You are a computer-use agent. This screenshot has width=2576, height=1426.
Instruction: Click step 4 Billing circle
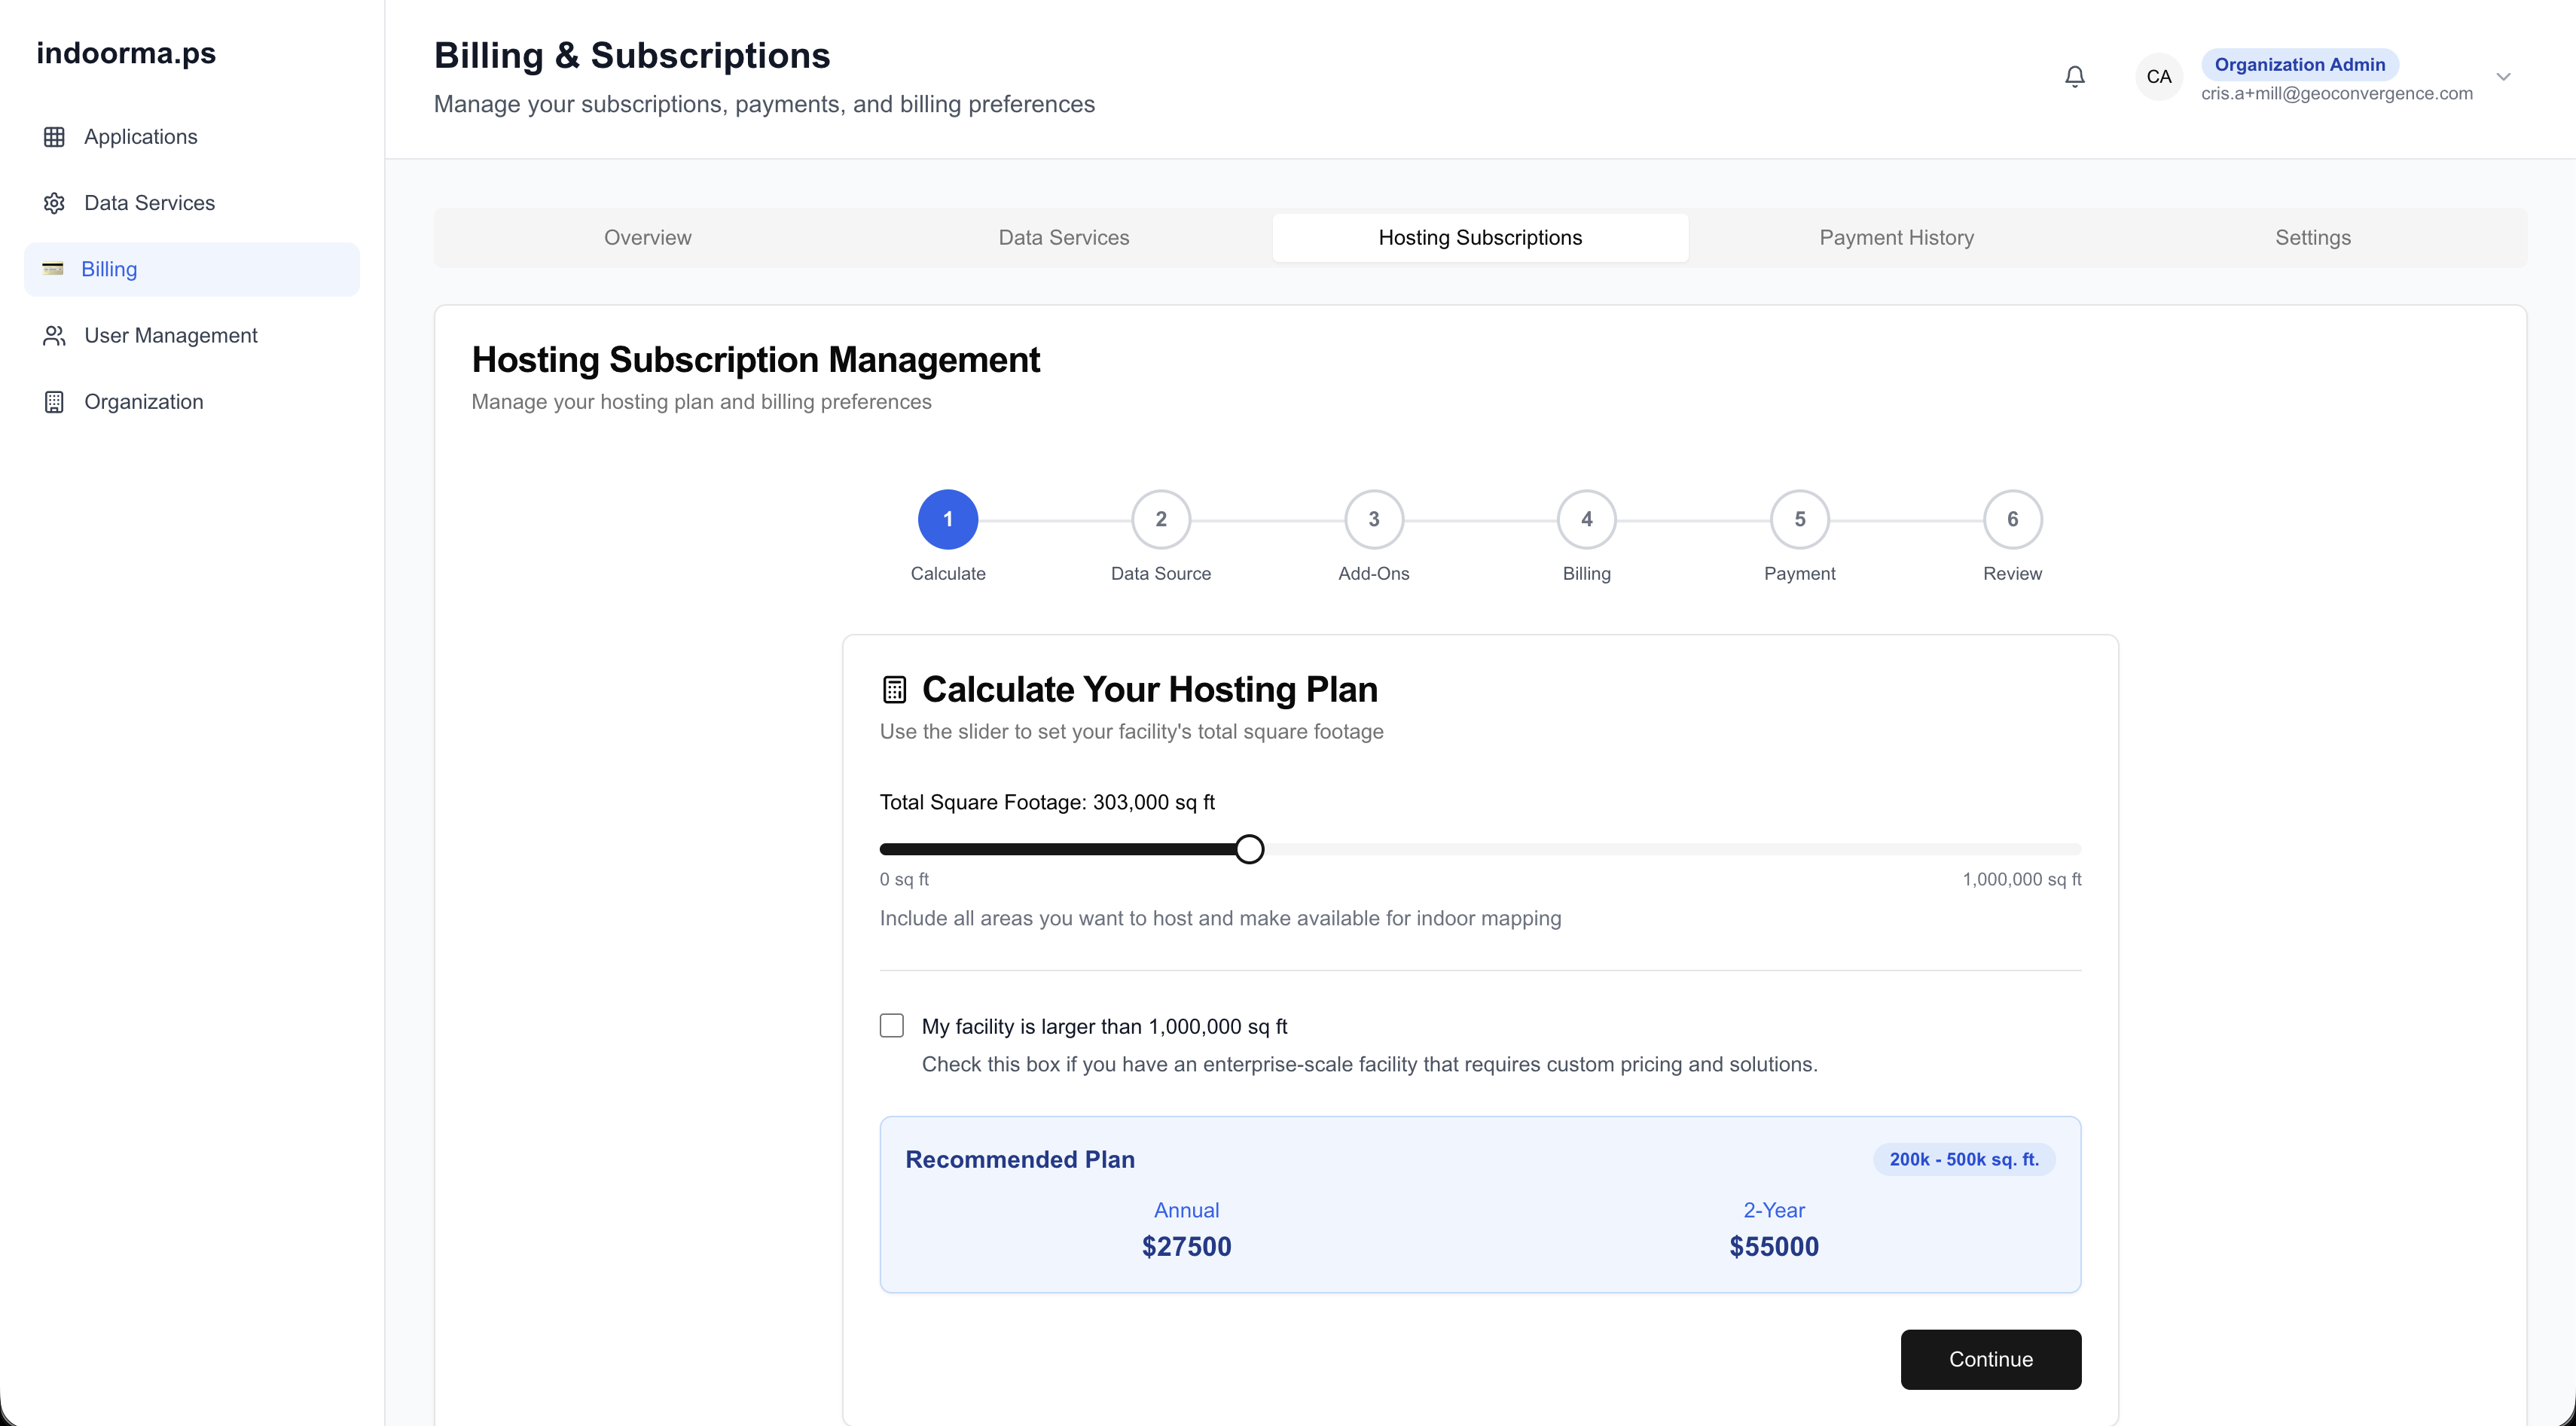pos(1587,520)
